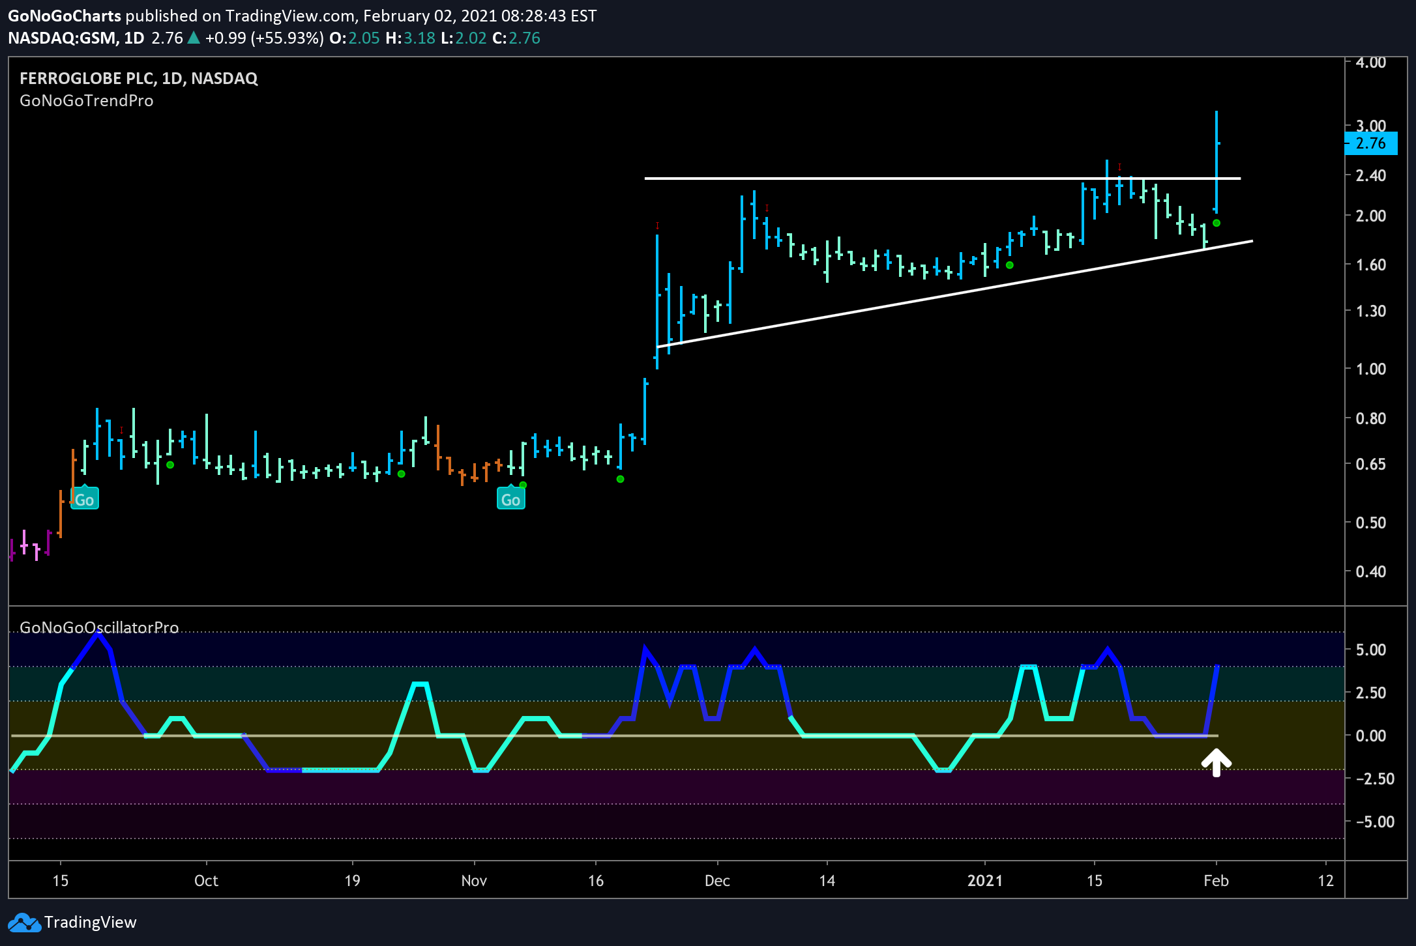Click the blue 2.76 current price label
1416x946 pixels.
pos(1371,143)
